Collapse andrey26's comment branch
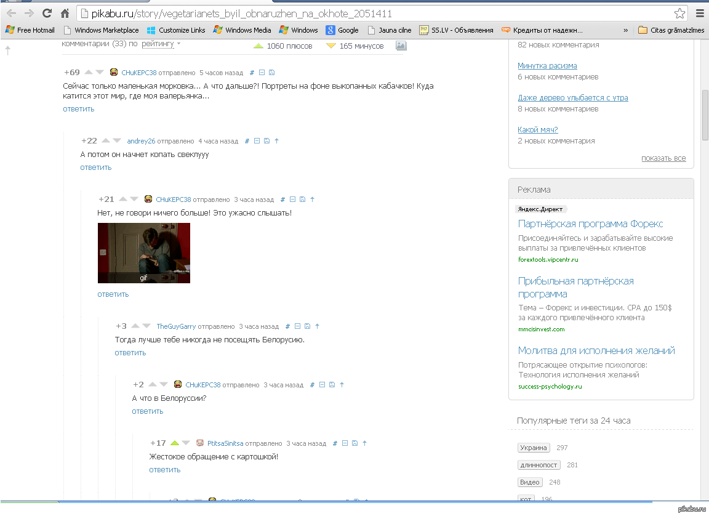The width and height of the screenshot is (709, 516). click(x=257, y=140)
